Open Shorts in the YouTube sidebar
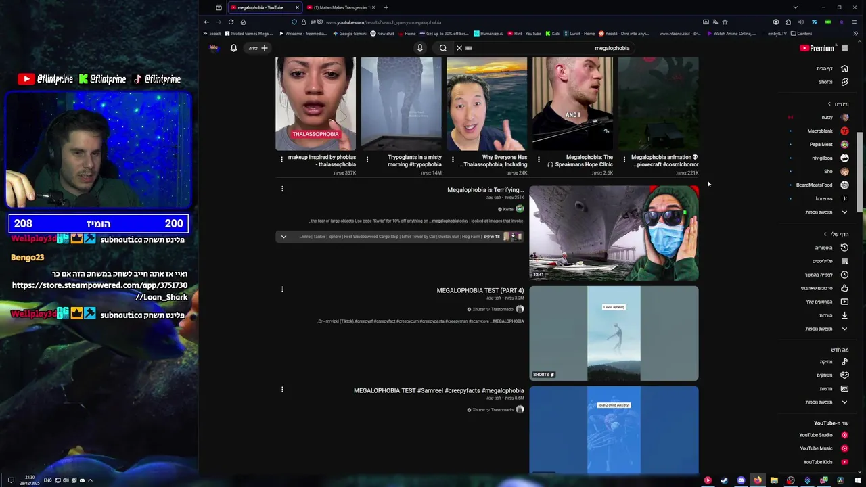 (x=832, y=82)
